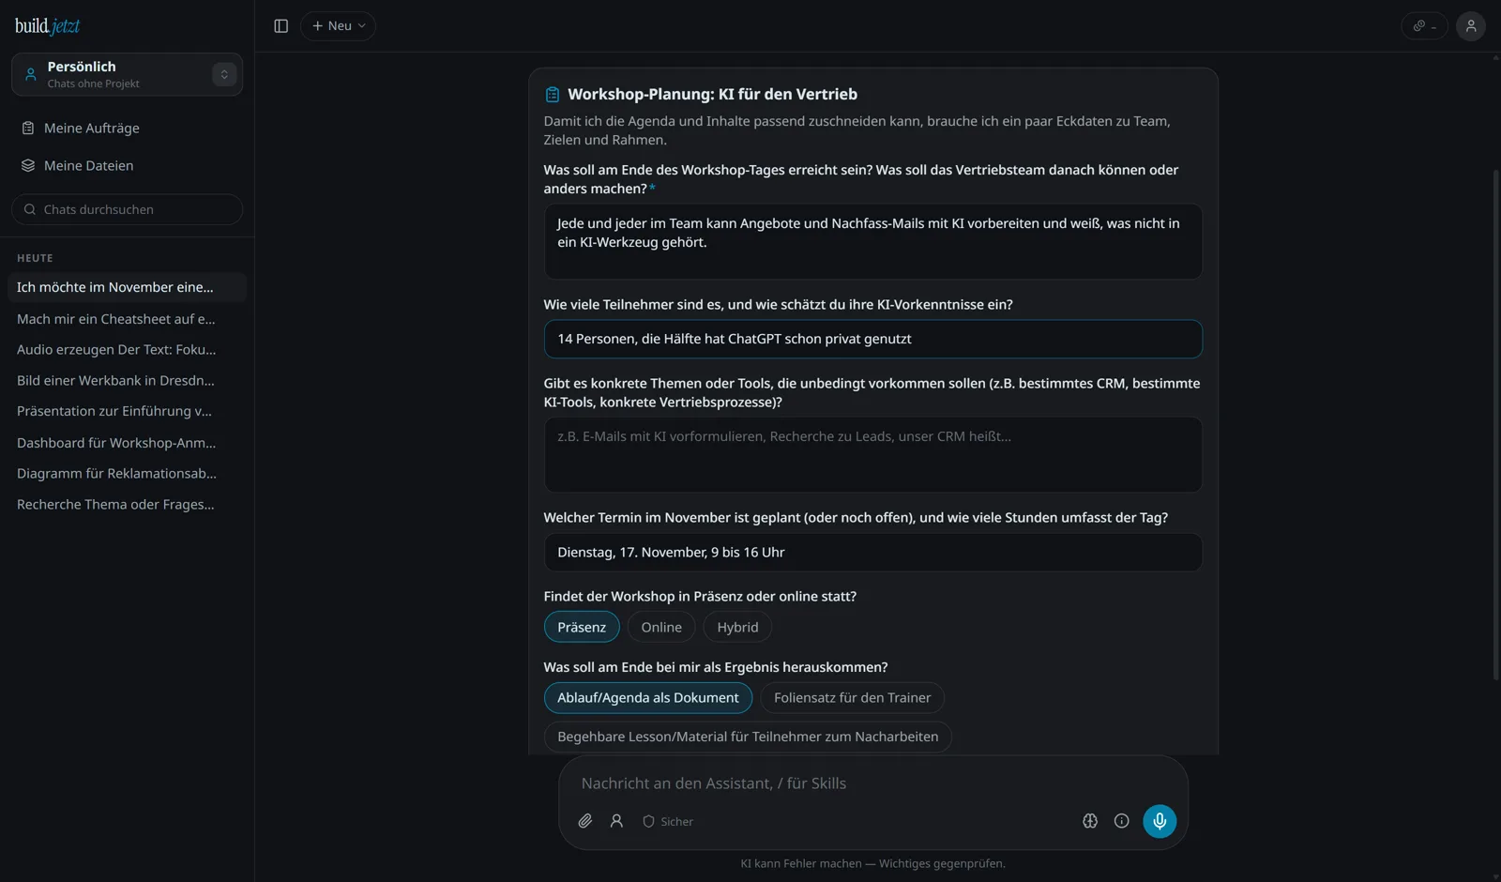The height and width of the screenshot is (882, 1501).
Task: Click the field with '14 Personen' answer
Action: pyautogui.click(x=872, y=339)
